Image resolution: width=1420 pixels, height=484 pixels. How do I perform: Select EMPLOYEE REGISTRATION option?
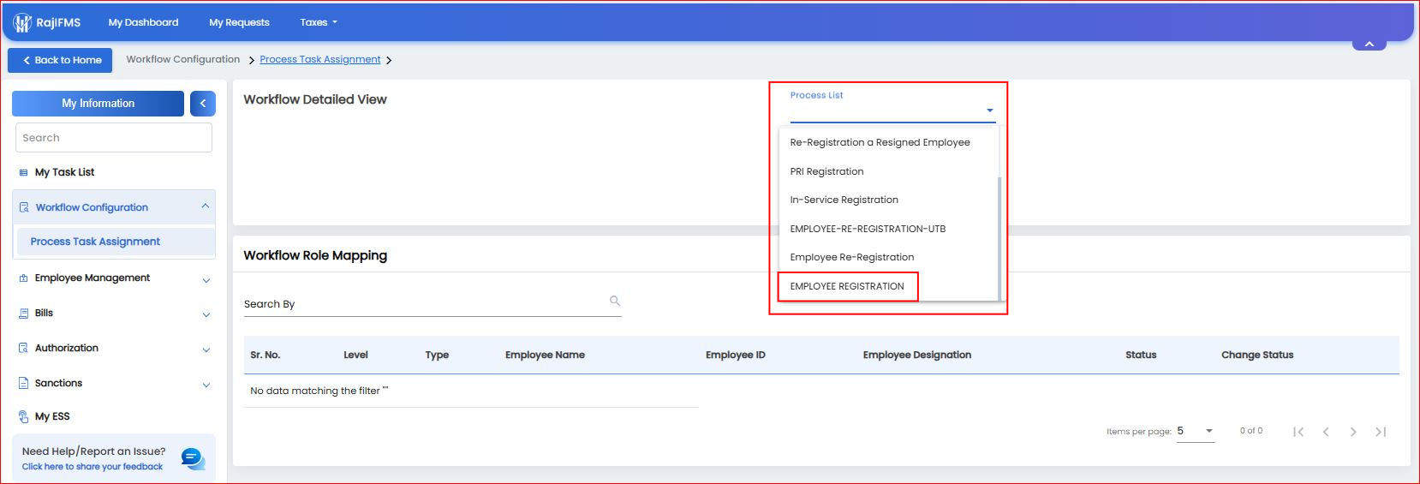point(888,286)
